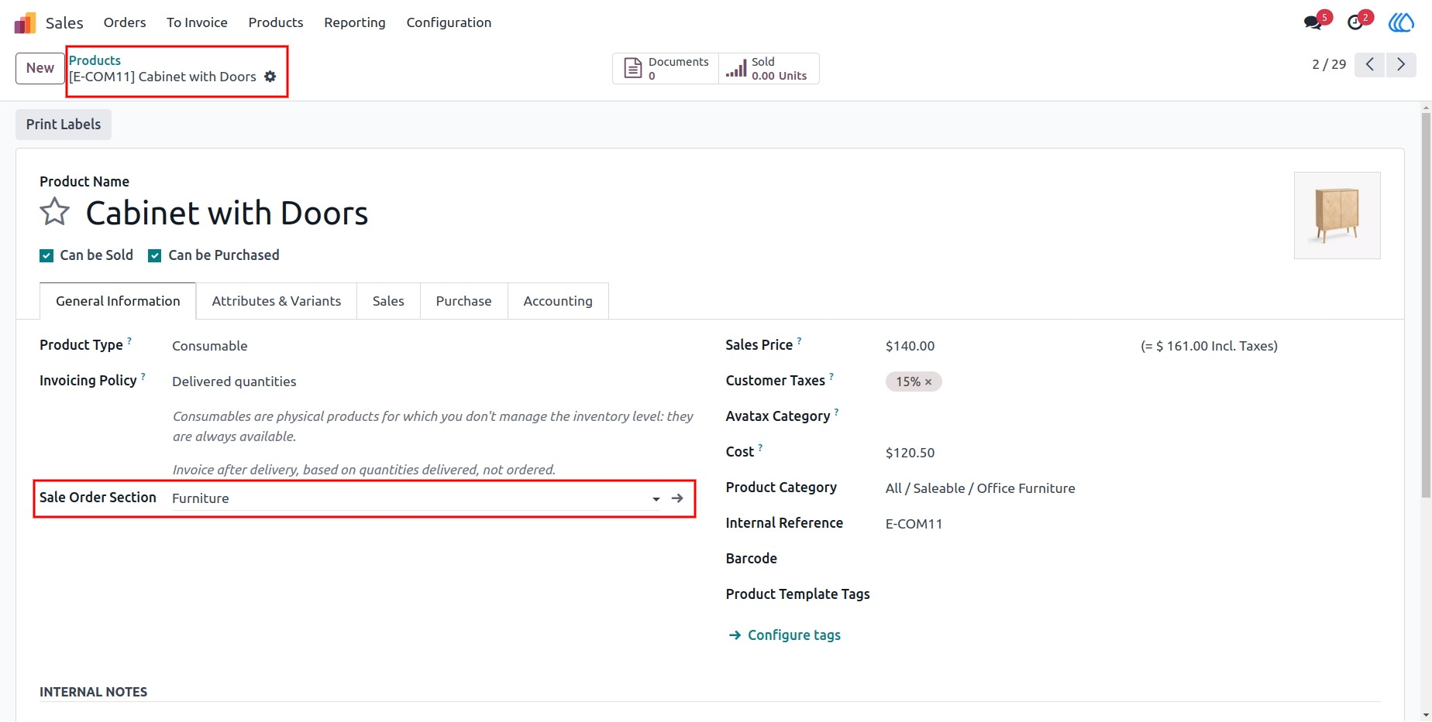The image size is (1432, 722).
Task: Click the Cost help question mark
Action: [760, 447]
